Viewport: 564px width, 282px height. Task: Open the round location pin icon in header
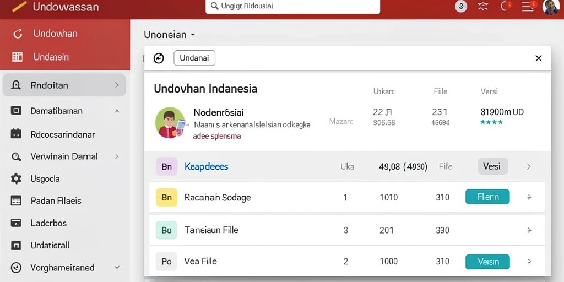pyautogui.click(x=461, y=7)
